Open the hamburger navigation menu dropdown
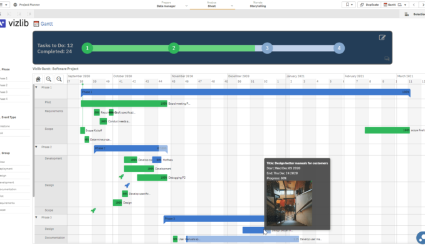 (4, 4)
